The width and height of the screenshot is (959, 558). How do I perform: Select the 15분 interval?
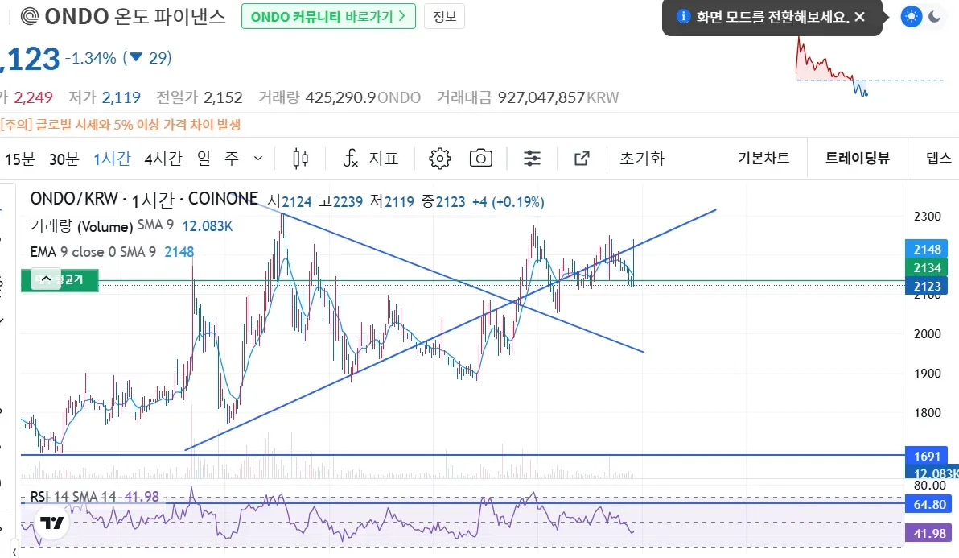pos(19,159)
